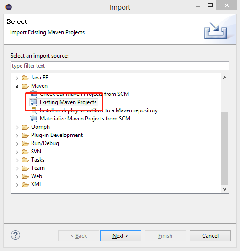Click the disabled Back button
240x251 pixels.
79,235
